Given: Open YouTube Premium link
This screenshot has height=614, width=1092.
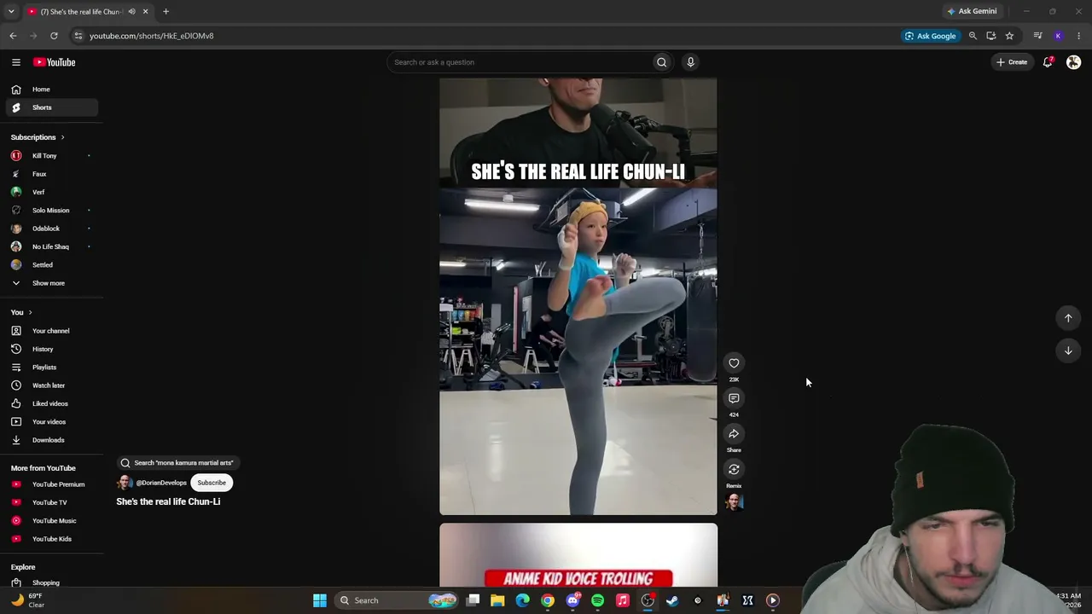Looking at the screenshot, I should pos(52,484).
